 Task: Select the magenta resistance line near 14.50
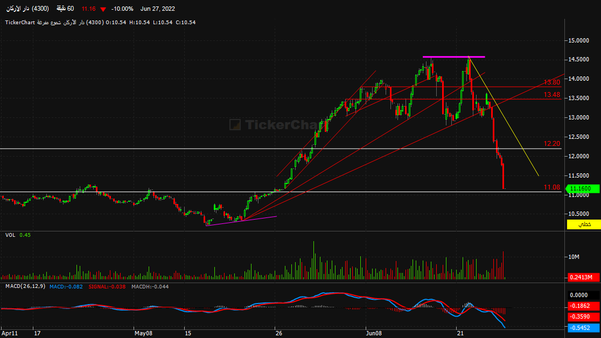454,57
